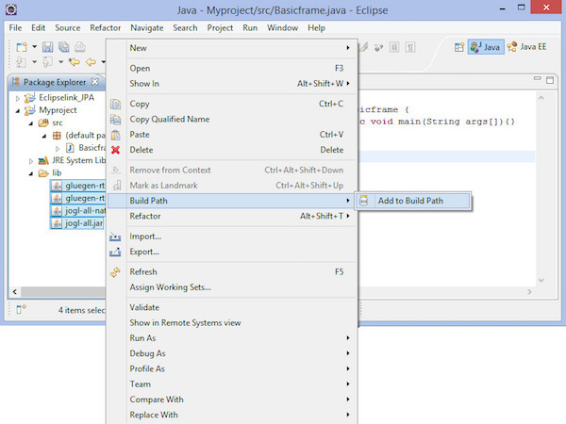Open the Navigate menu in the menu bar
Screen dimensions: 566x424
pyautogui.click(x=147, y=28)
